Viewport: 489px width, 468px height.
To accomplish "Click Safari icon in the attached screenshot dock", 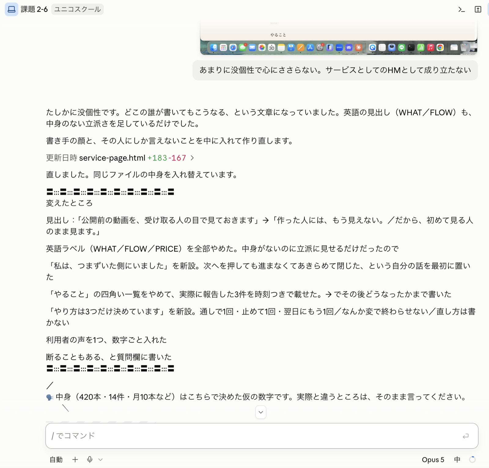I will click(233, 47).
